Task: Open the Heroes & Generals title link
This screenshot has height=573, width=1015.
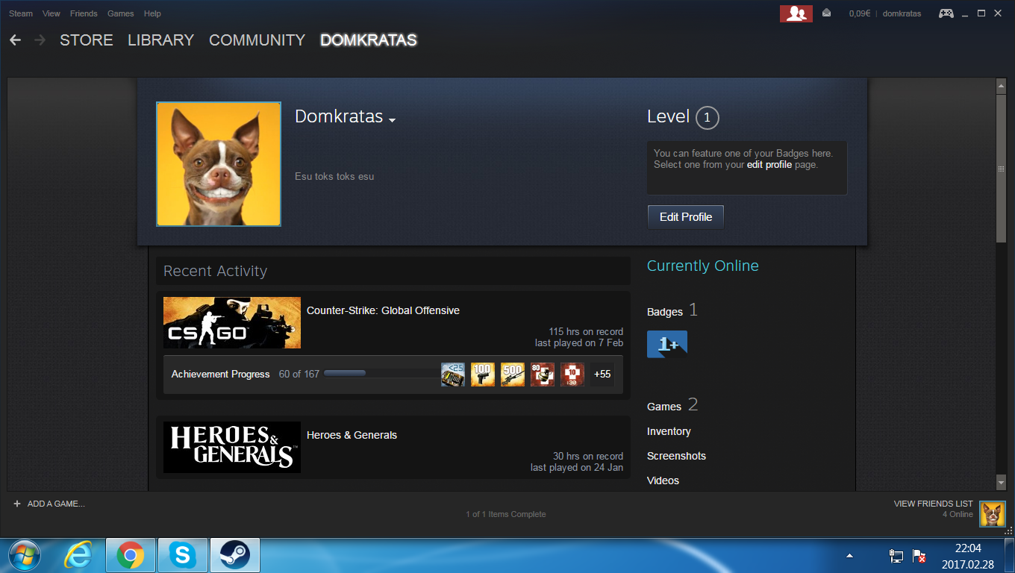Action: point(352,435)
